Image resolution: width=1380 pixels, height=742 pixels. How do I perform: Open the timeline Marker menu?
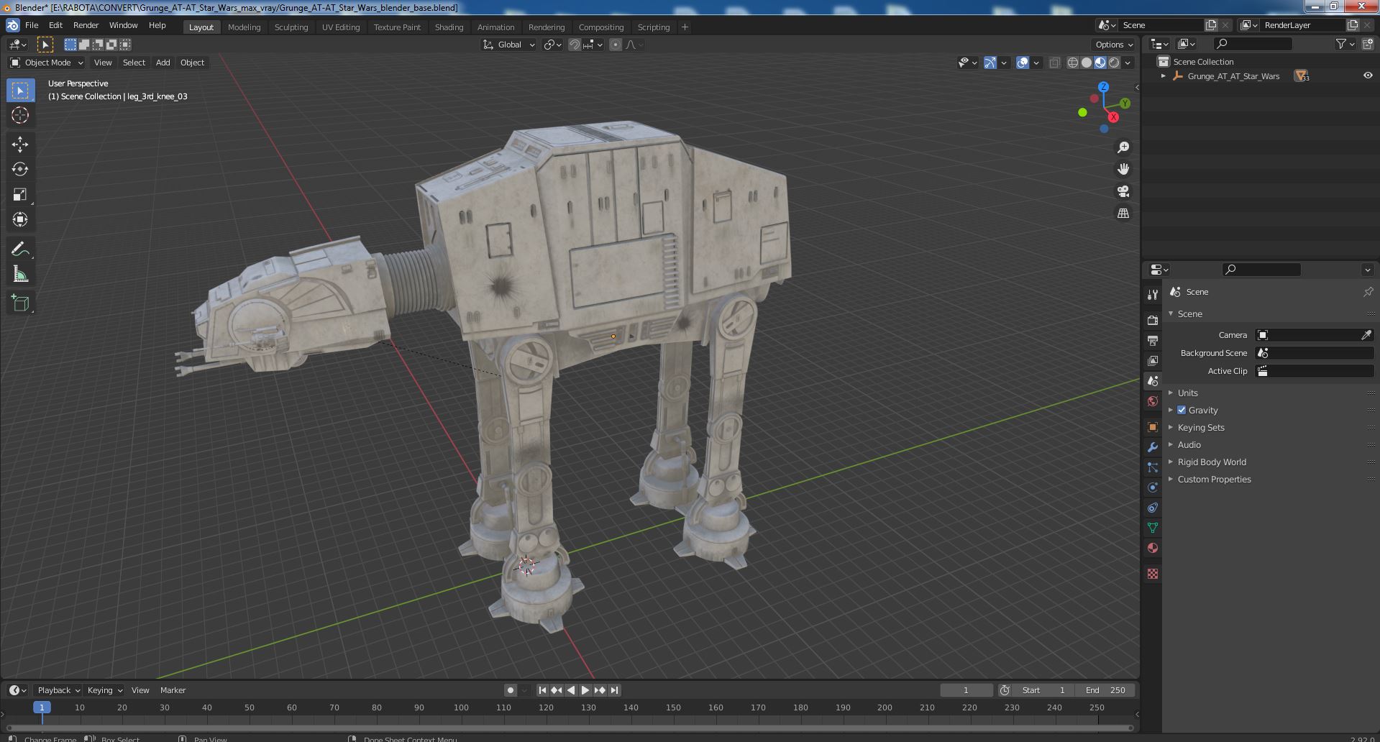click(173, 690)
